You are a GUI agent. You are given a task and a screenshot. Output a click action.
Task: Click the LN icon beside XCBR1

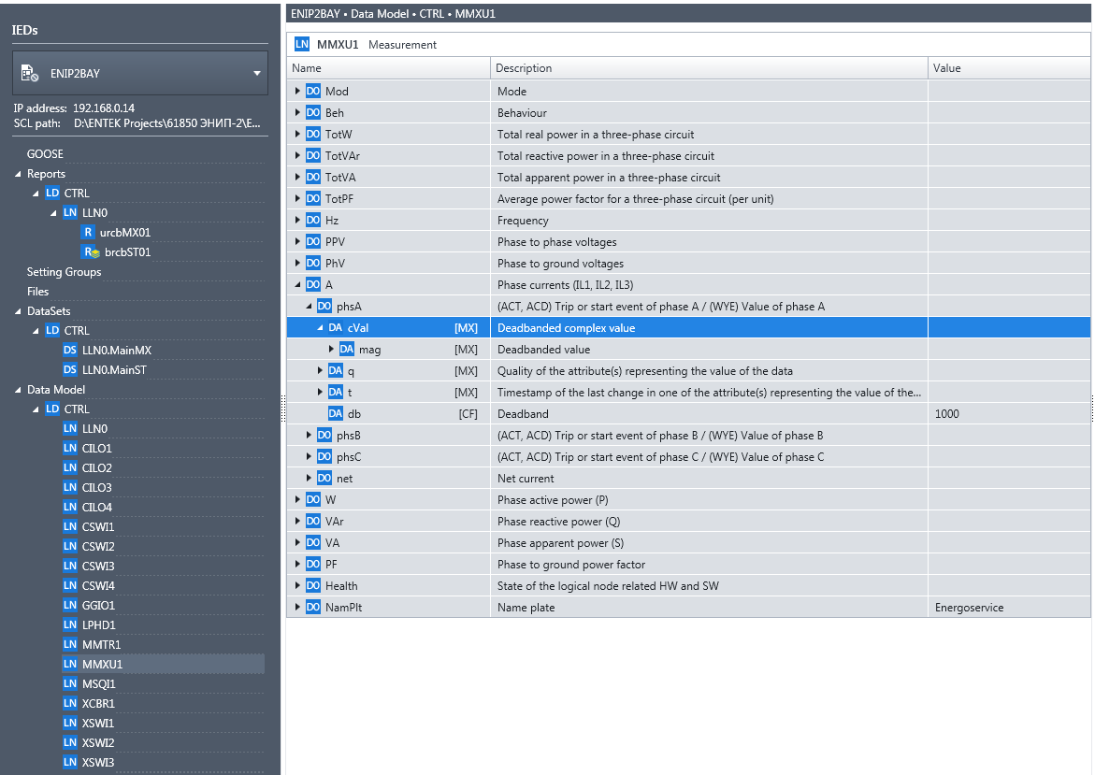tap(70, 703)
